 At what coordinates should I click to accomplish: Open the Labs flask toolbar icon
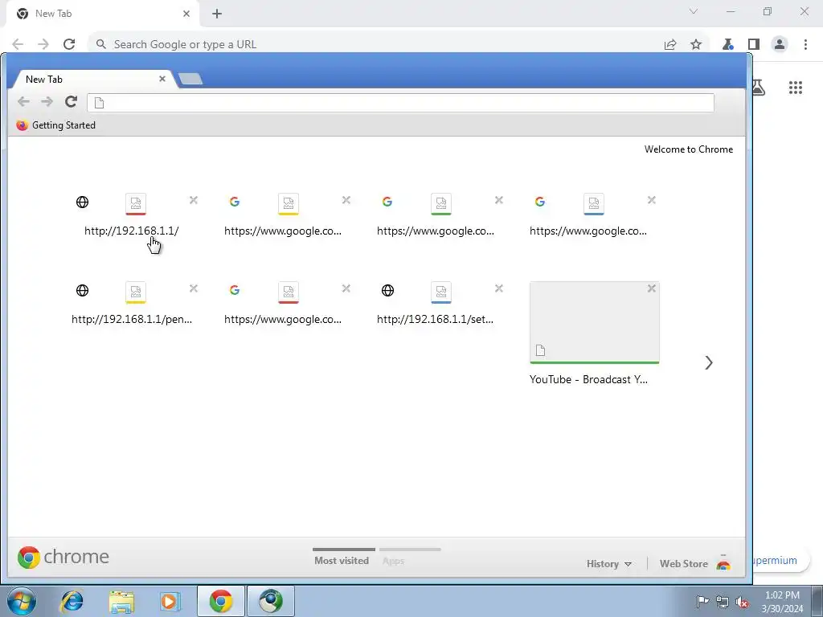[727, 45]
